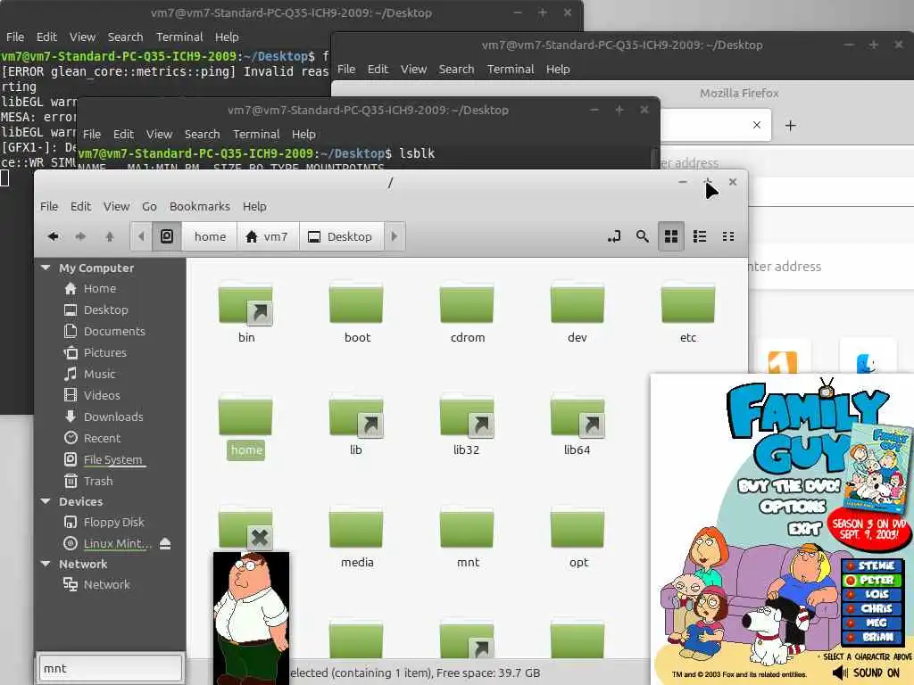This screenshot has height=685, width=914.
Task: Toggle location entry button in file manager
Action: click(614, 236)
